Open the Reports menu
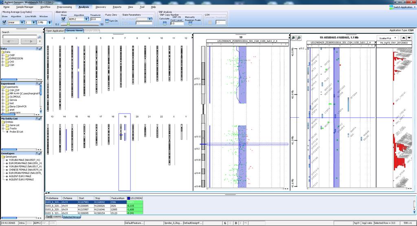The width and height of the screenshot is (417, 226). [x=117, y=7]
